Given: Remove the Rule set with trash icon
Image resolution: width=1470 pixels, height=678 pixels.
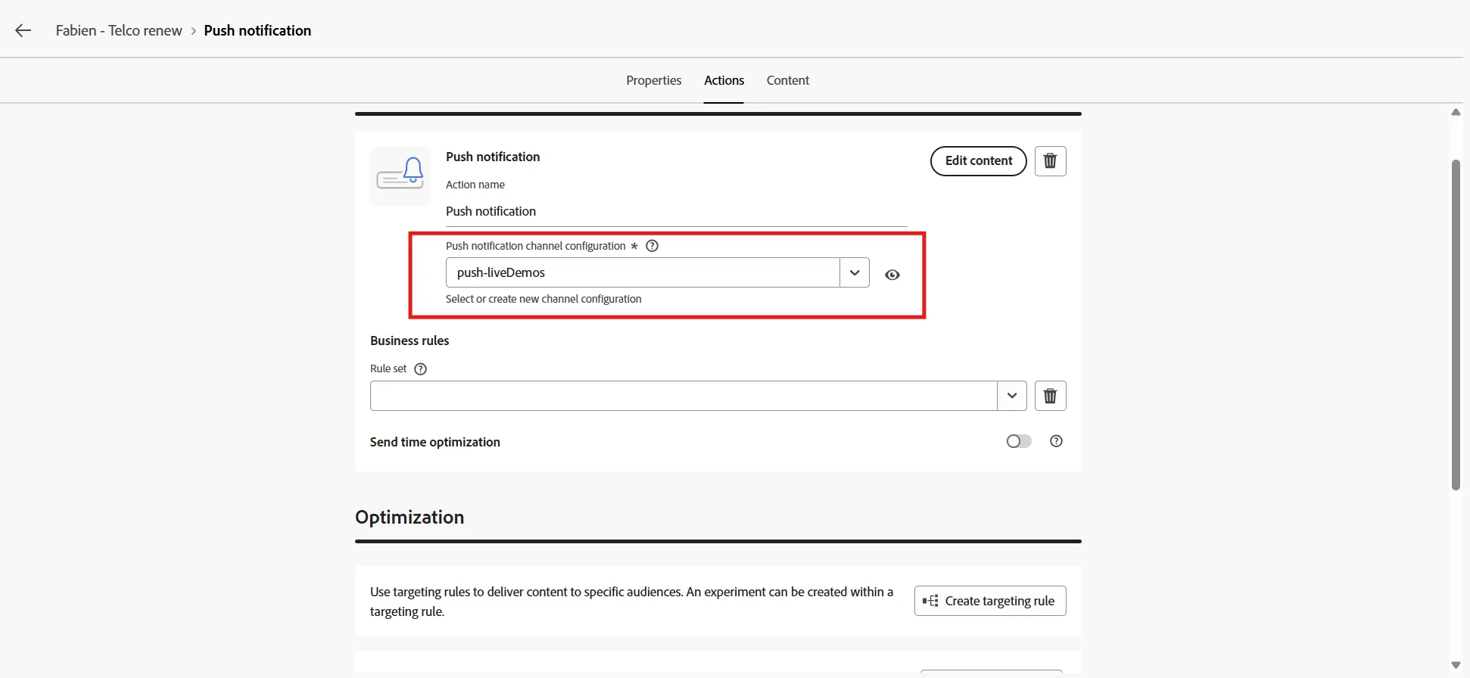Looking at the screenshot, I should [x=1050, y=396].
